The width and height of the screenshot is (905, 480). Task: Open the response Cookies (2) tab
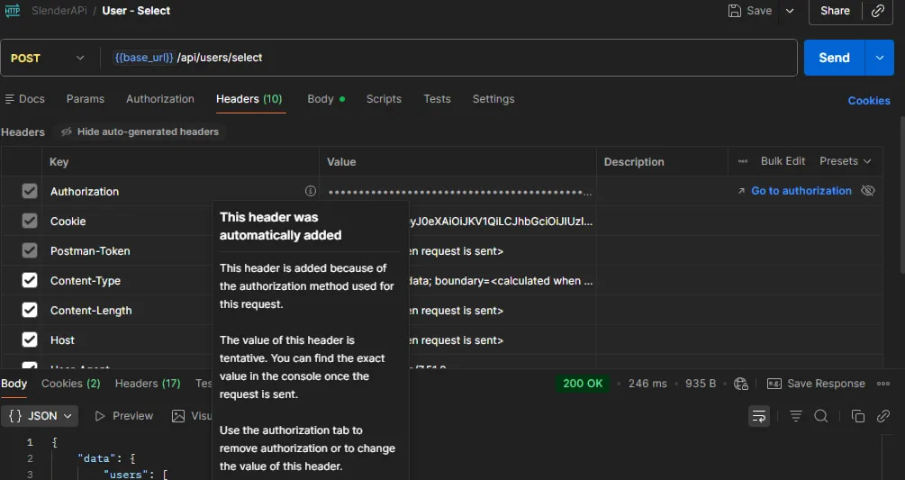tap(71, 384)
